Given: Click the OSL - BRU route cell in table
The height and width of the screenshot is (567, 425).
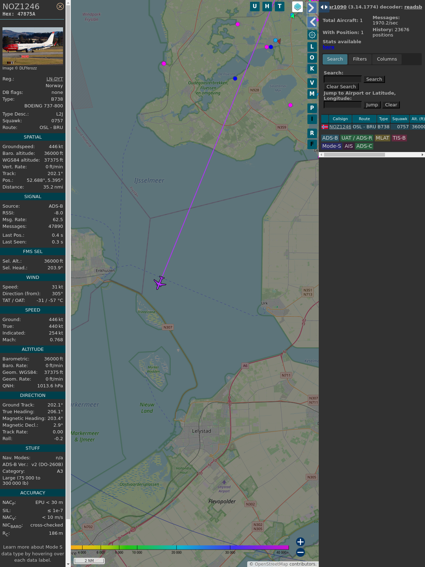Looking at the screenshot, I should [x=364, y=127].
